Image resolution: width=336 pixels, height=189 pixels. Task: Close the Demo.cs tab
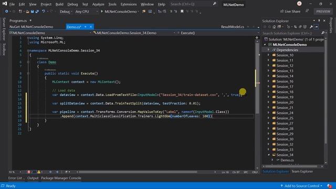(x=91, y=27)
